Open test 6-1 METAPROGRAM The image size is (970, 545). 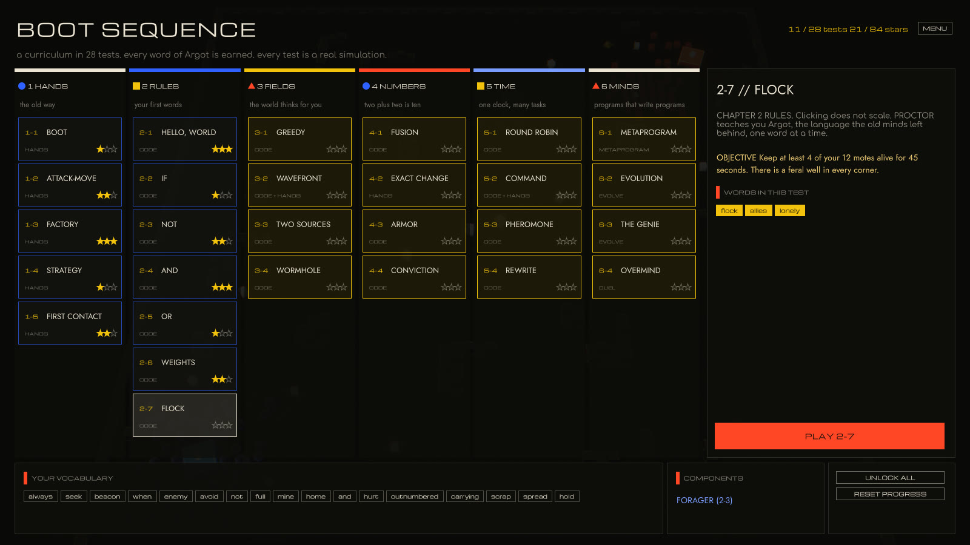point(644,139)
